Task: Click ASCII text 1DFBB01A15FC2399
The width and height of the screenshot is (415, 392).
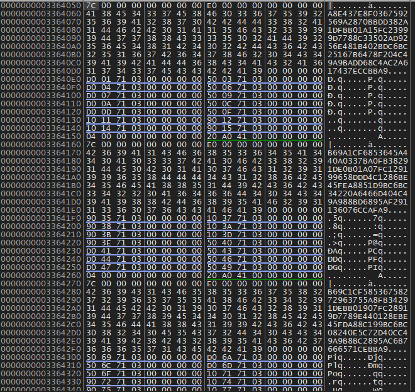Action: [x=368, y=30]
